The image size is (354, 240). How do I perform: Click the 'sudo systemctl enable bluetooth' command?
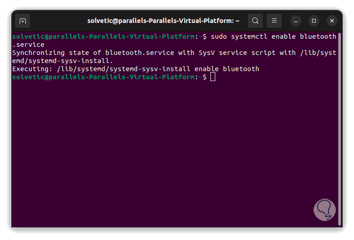click(x=273, y=36)
